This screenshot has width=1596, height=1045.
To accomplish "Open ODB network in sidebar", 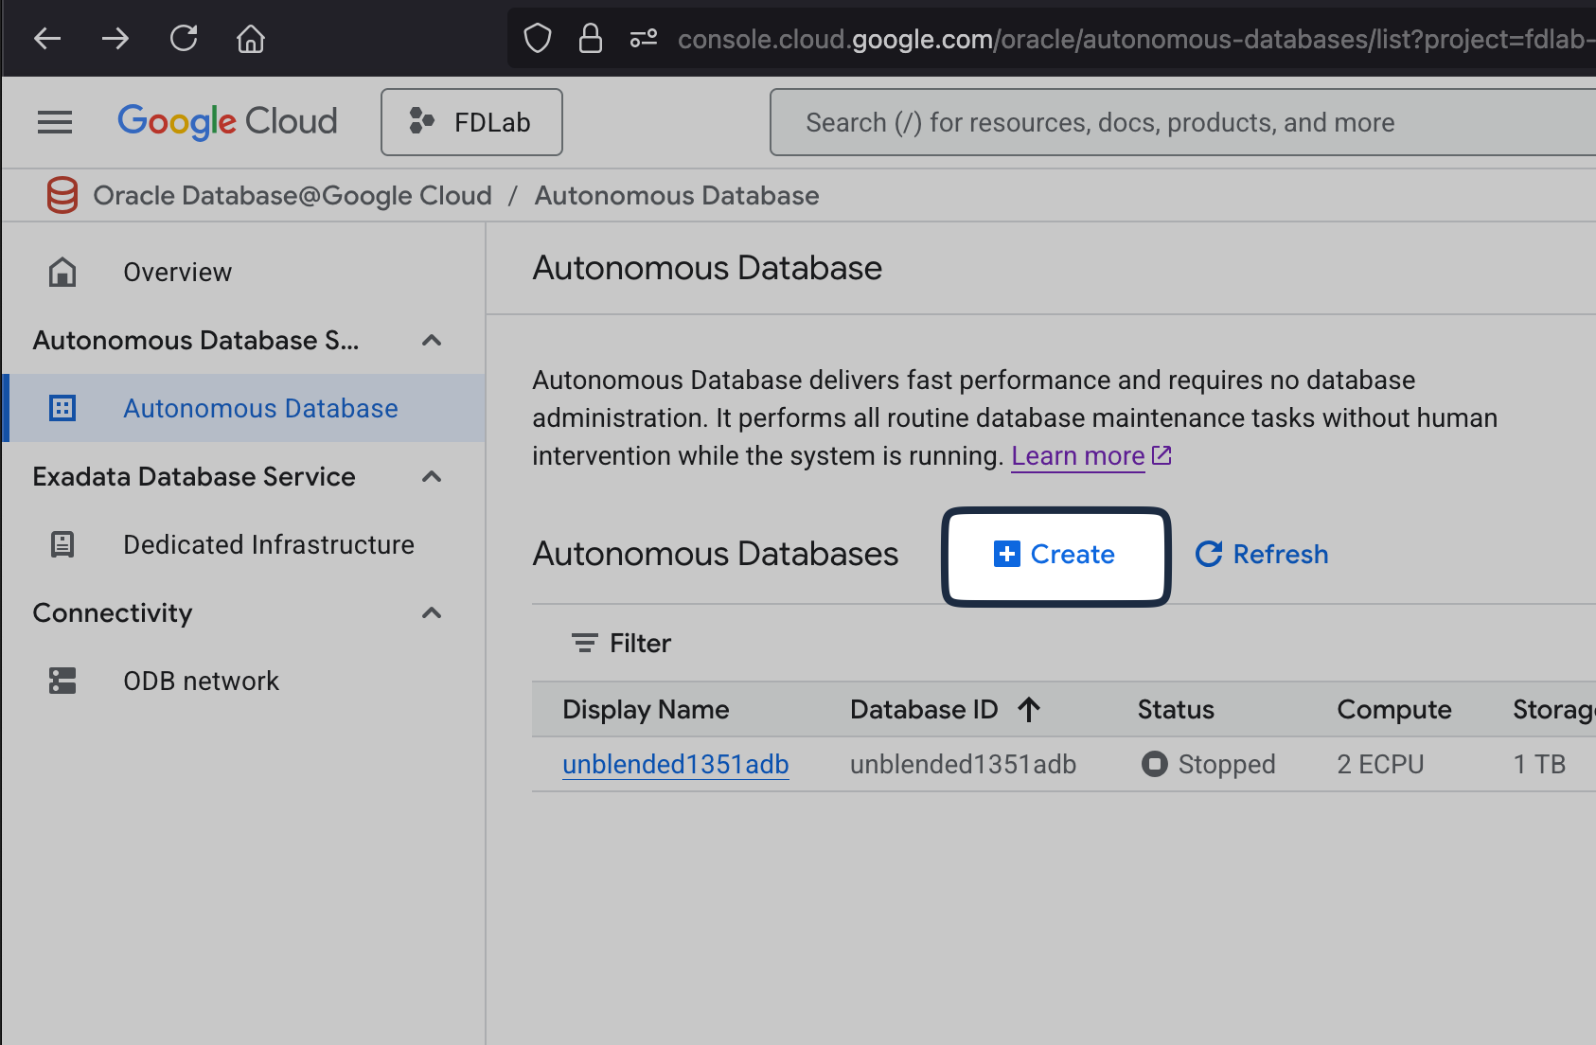I will pyautogui.click(x=201, y=681).
